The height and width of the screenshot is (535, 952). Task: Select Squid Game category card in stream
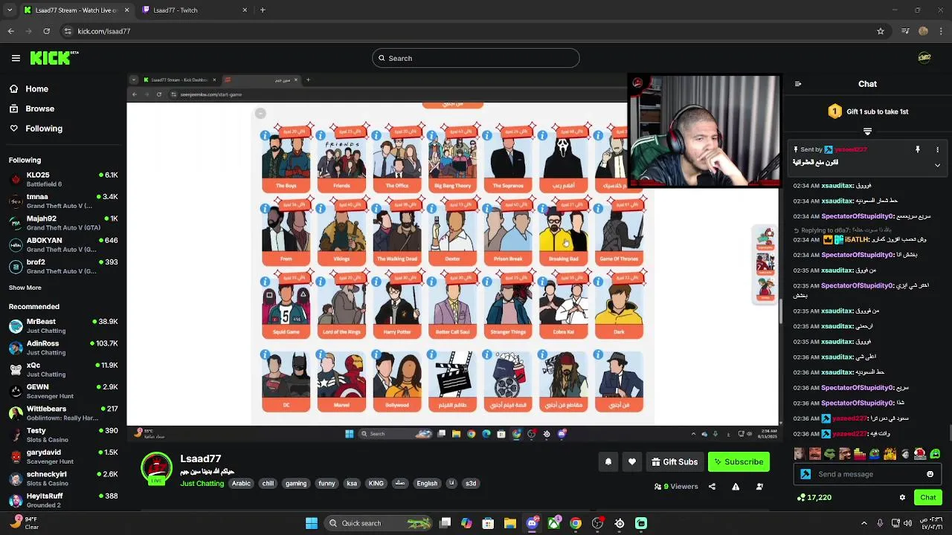pos(286,306)
